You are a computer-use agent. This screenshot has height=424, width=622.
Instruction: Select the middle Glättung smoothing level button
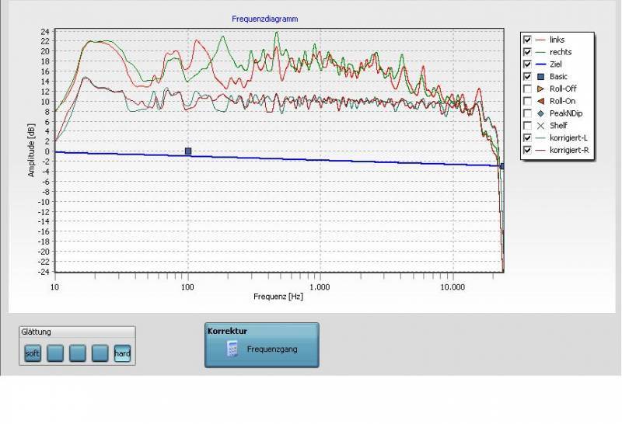pos(77,353)
